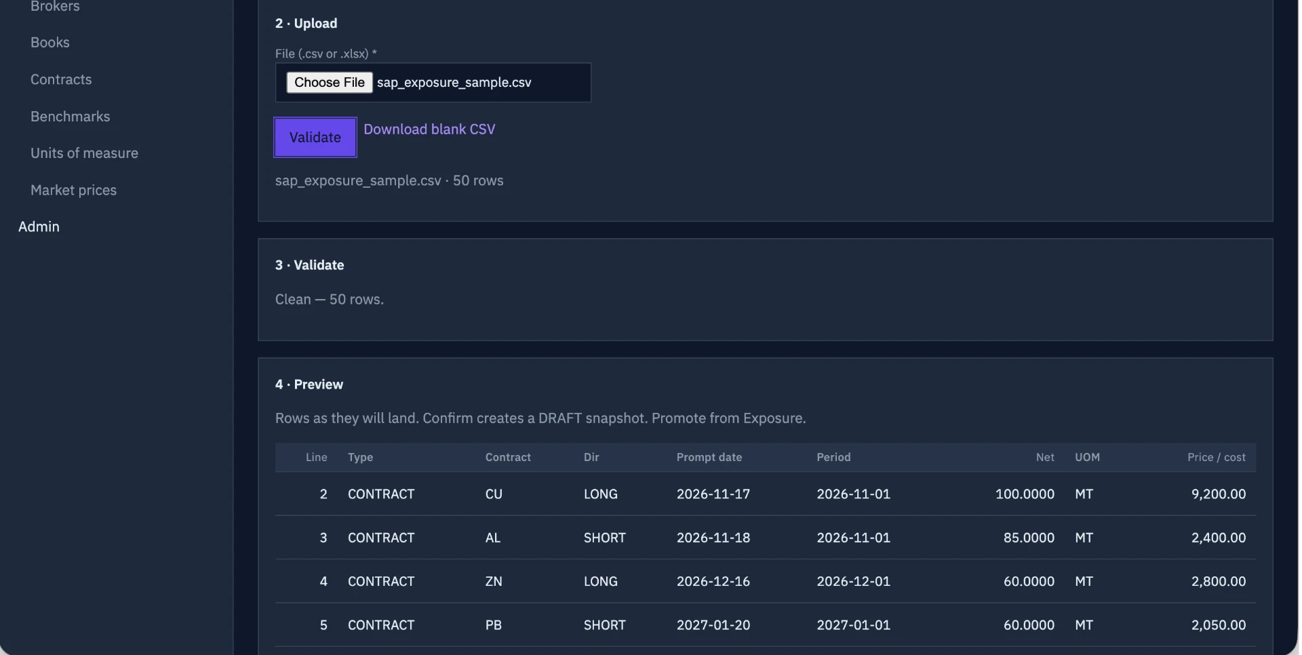The width and height of the screenshot is (1302, 655).
Task: Click the UOM column header
Action: (1087, 457)
